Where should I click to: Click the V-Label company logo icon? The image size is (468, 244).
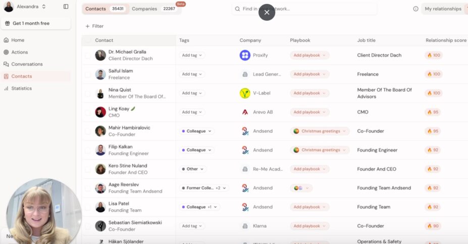(245, 93)
